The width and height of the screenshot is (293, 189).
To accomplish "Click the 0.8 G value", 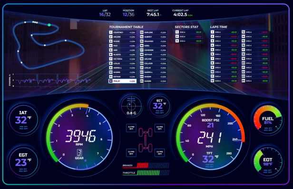I will click(131, 113).
